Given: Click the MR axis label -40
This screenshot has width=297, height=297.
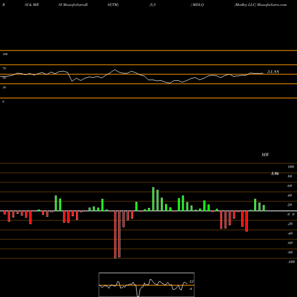Looking at the screenshot, I should tap(290, 233).
